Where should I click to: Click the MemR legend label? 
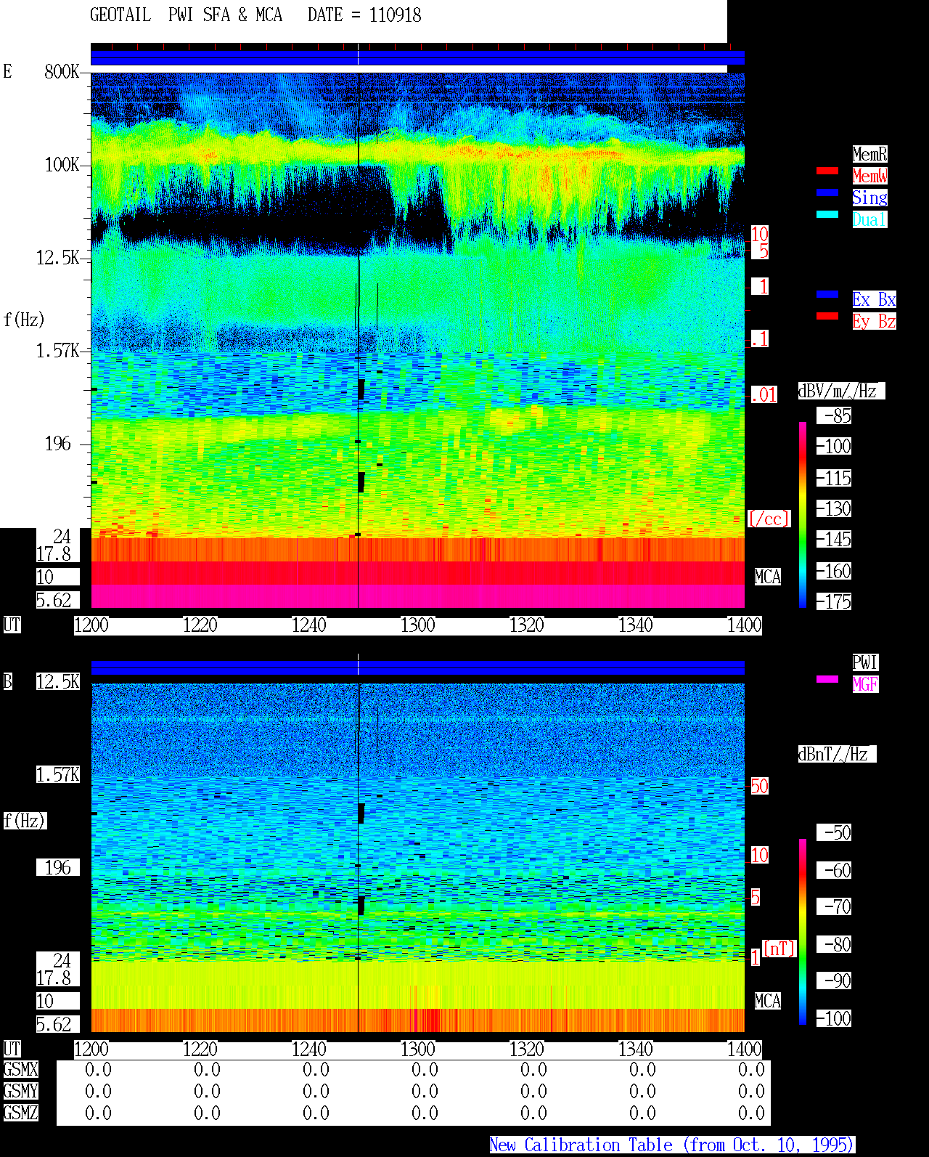coord(869,154)
